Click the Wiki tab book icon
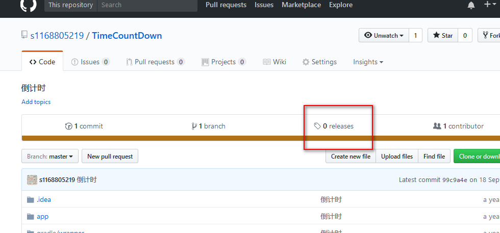 [x=266, y=62]
